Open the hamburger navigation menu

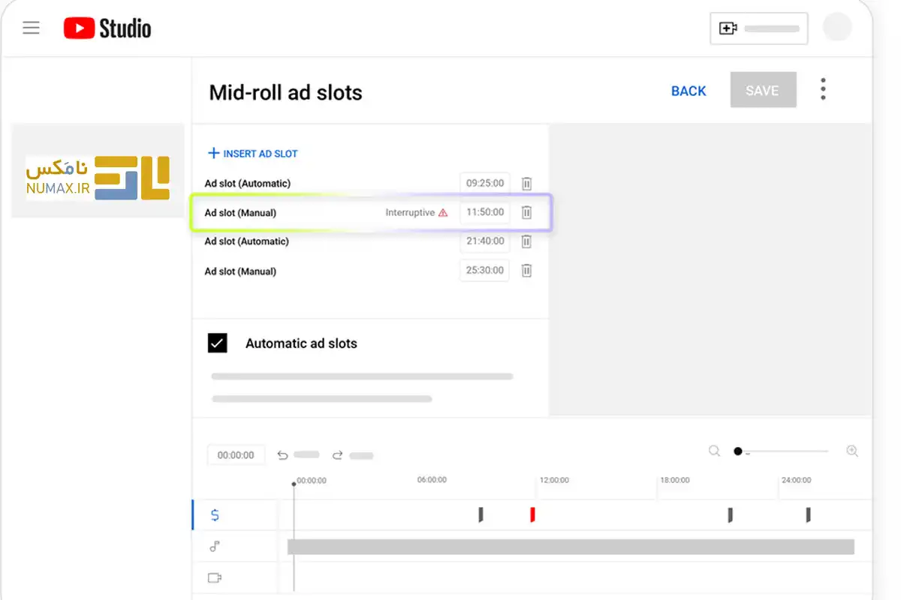point(31,28)
